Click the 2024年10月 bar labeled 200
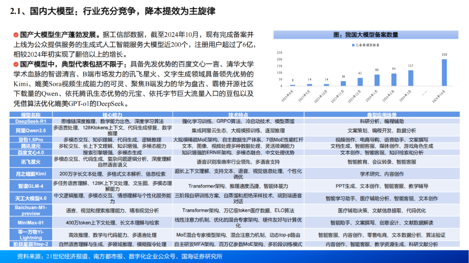This screenshot has height=263, width=469. [x=445, y=72]
